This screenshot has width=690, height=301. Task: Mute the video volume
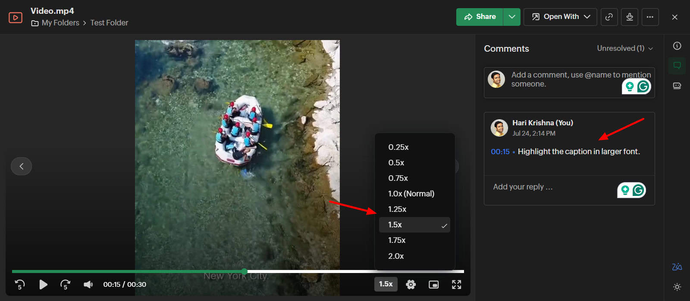pyautogui.click(x=88, y=284)
